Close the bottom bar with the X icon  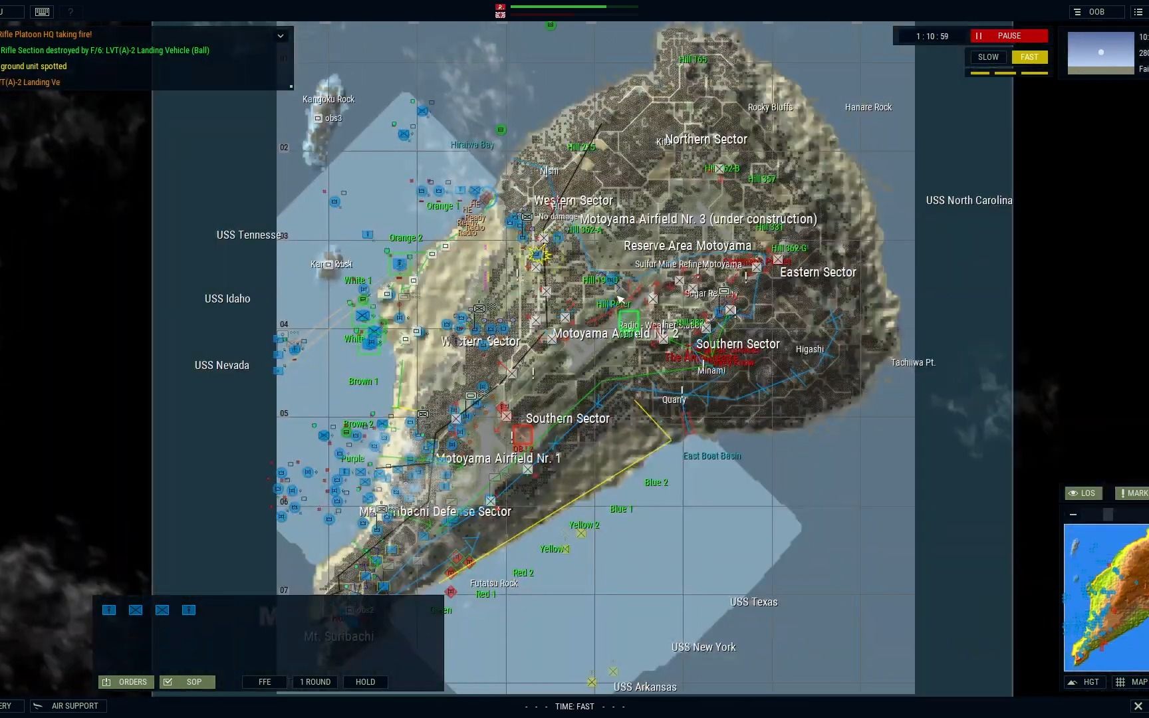pyautogui.click(x=1138, y=706)
